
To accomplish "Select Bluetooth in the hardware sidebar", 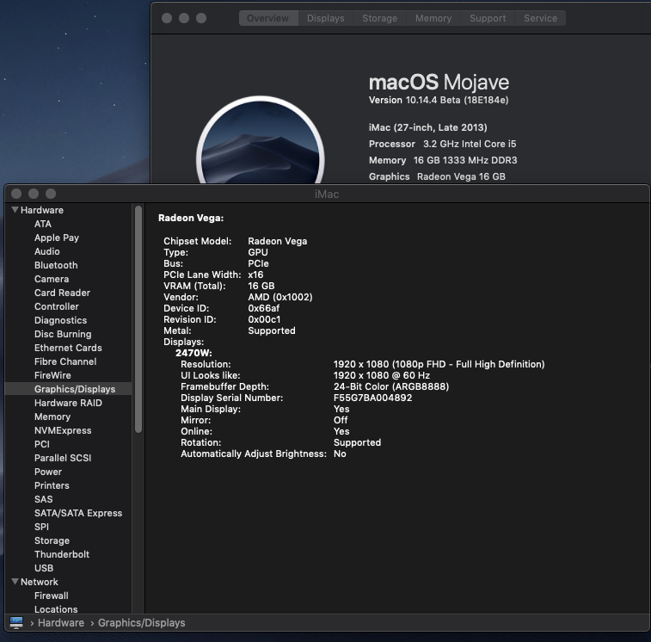I will point(56,265).
